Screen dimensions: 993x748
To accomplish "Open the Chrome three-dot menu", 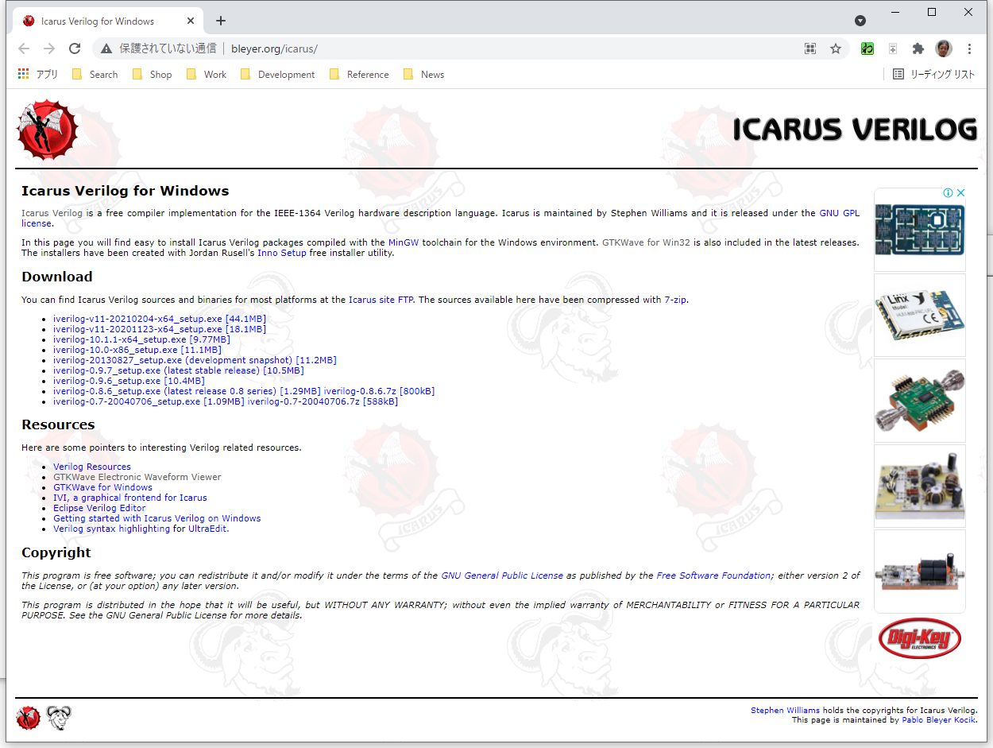I will [970, 48].
